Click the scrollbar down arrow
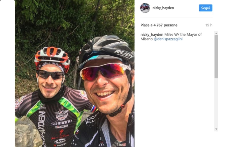 click(x=216, y=129)
